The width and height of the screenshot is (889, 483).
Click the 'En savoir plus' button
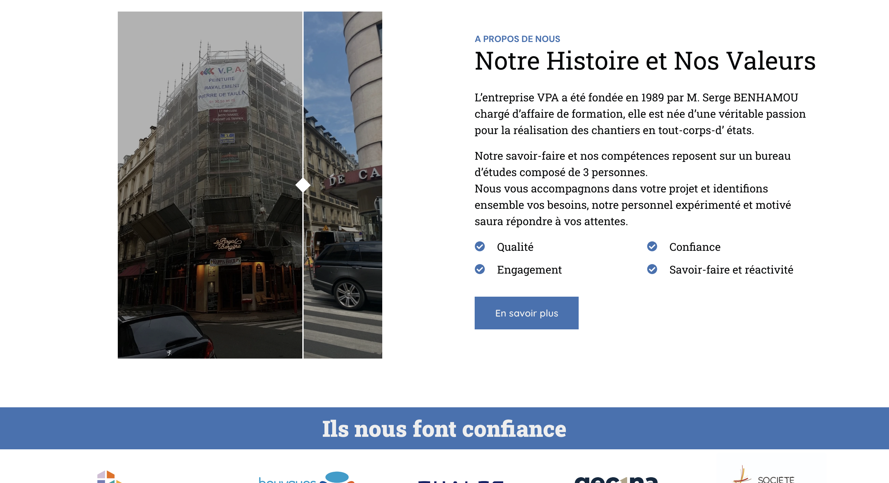526,313
